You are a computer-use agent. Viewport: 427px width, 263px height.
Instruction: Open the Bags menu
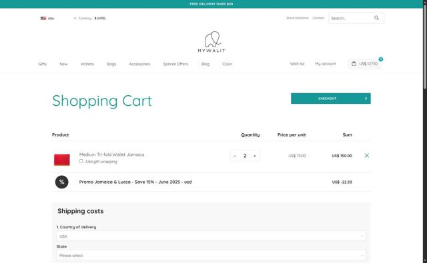point(111,64)
